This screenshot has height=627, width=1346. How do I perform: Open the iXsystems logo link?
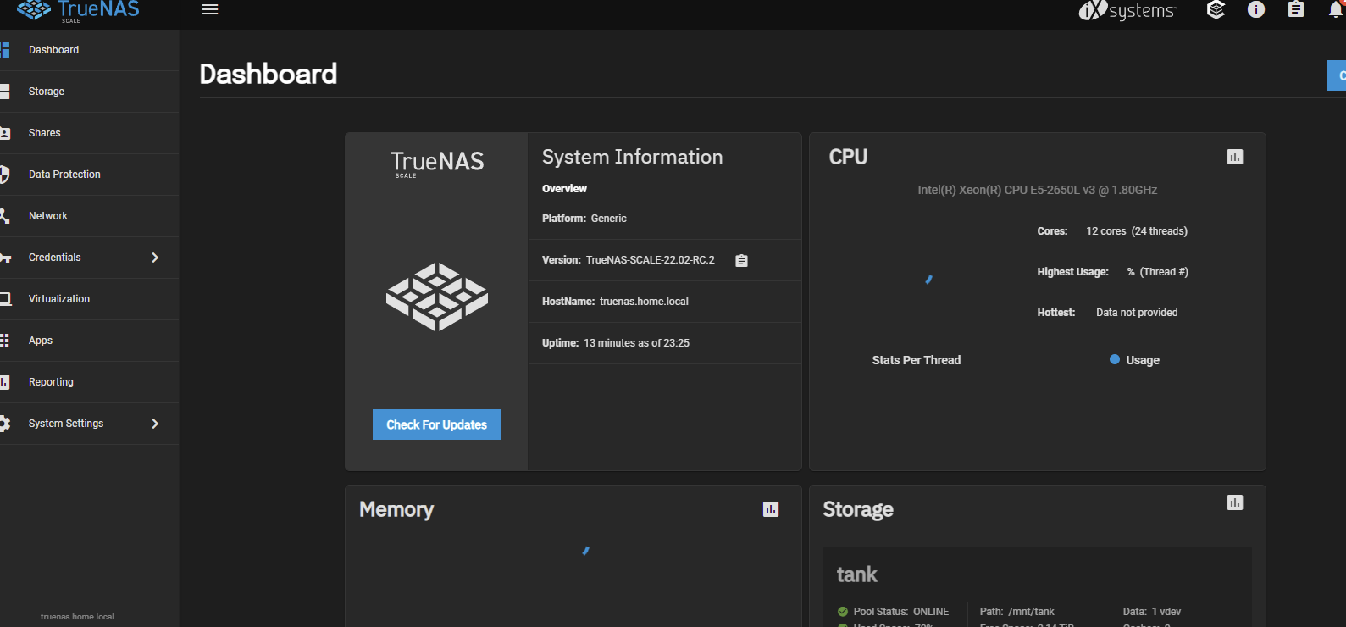coord(1127,10)
